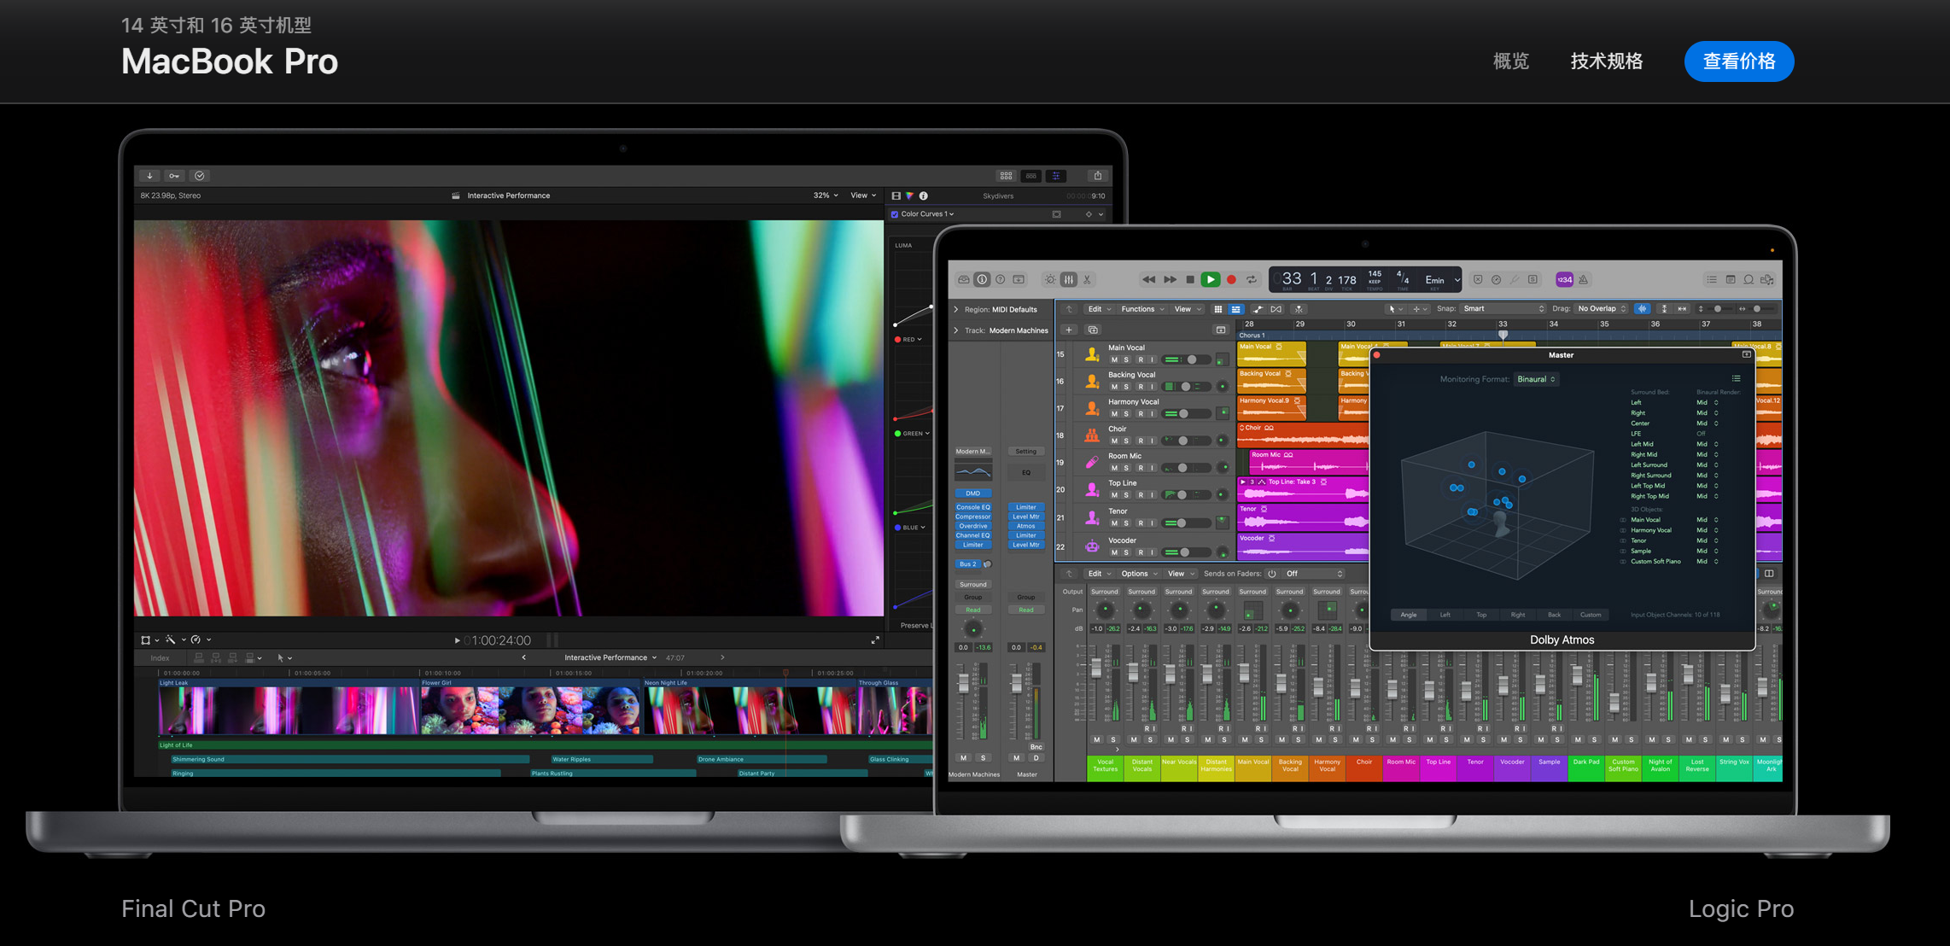Click Final Cut Pro fullscreen viewer arrows
Image resolution: width=1950 pixels, height=946 pixels.
[x=875, y=640]
